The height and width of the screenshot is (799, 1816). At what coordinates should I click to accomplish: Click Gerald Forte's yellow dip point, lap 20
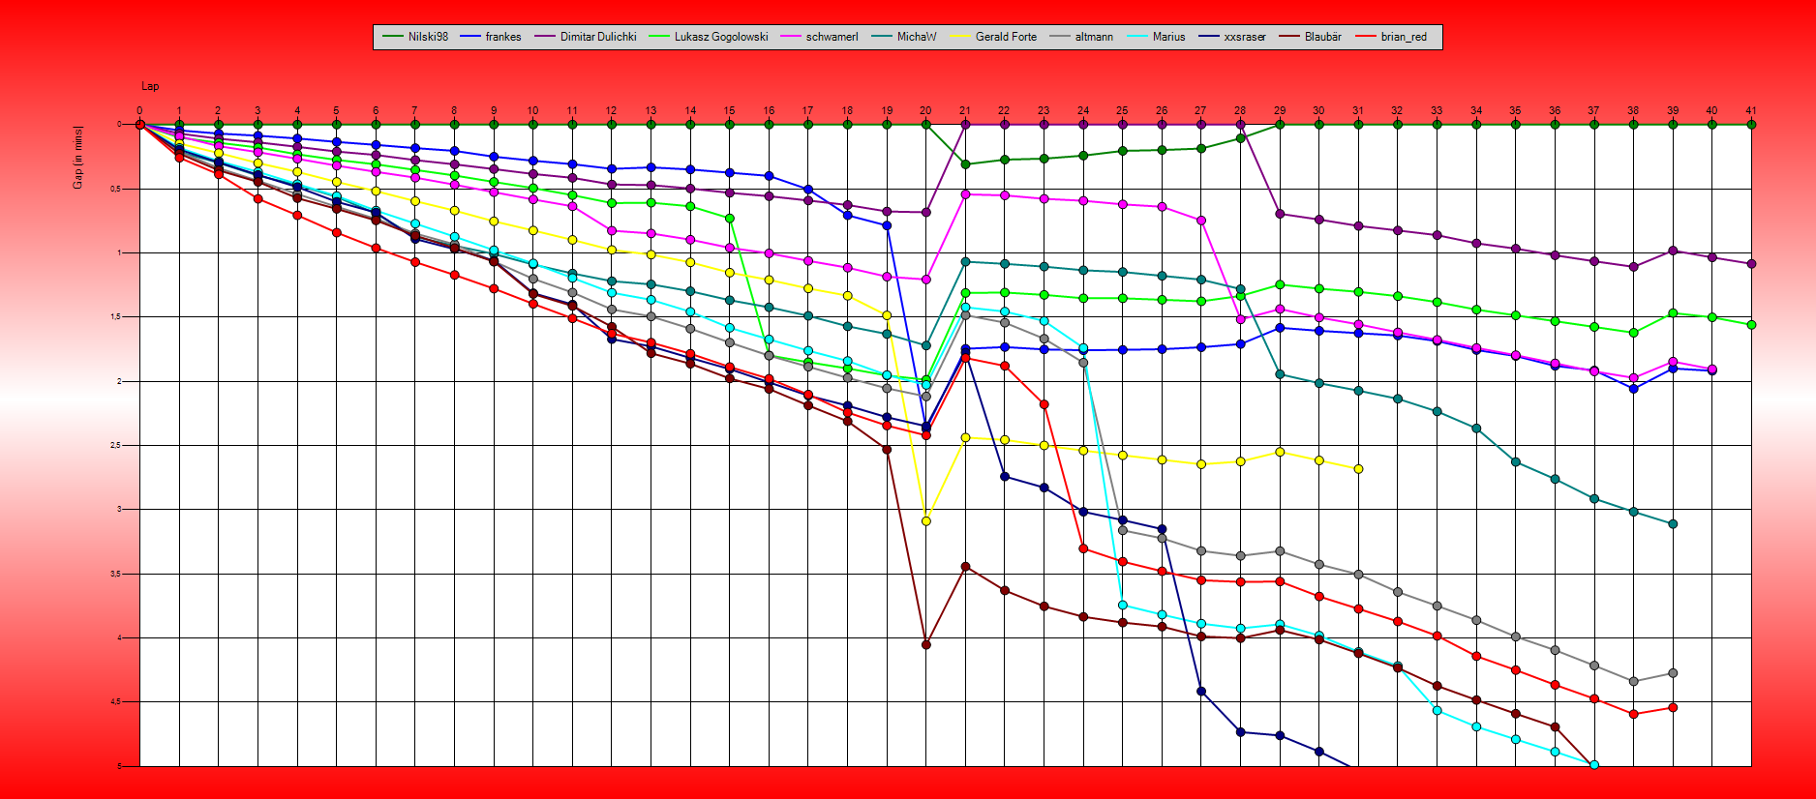(925, 520)
